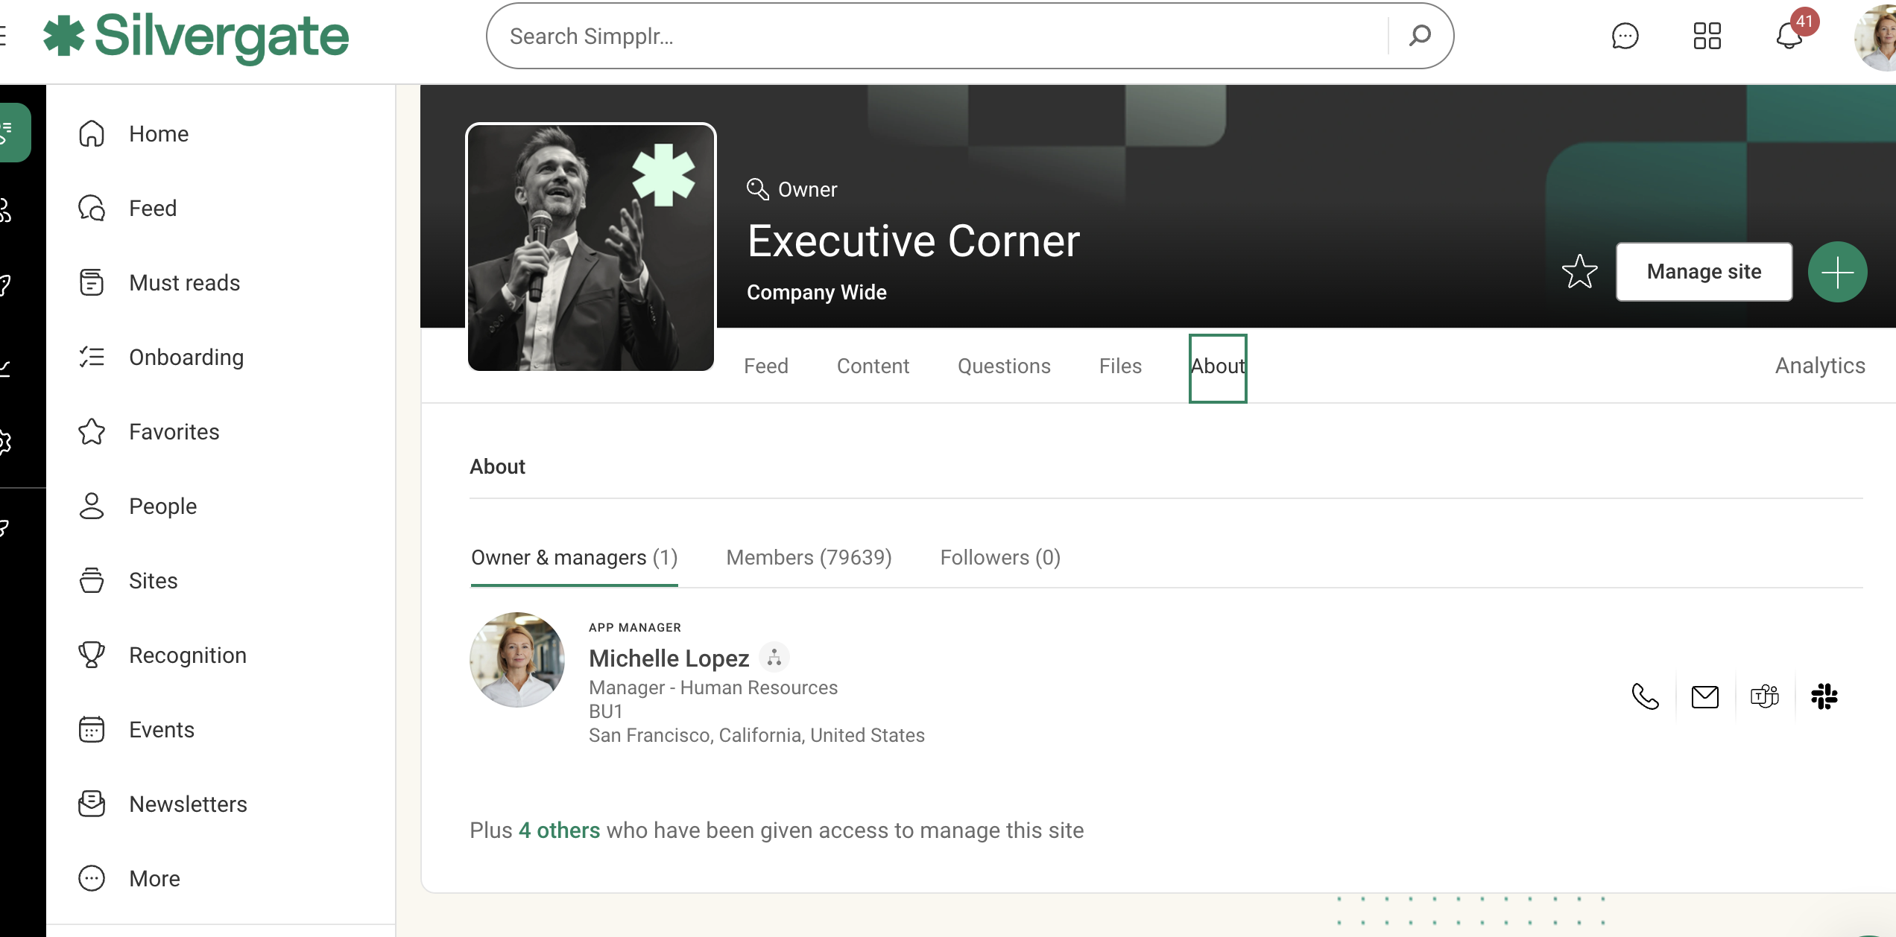Click the notifications bell icon
This screenshot has width=1896, height=937.
(x=1789, y=36)
